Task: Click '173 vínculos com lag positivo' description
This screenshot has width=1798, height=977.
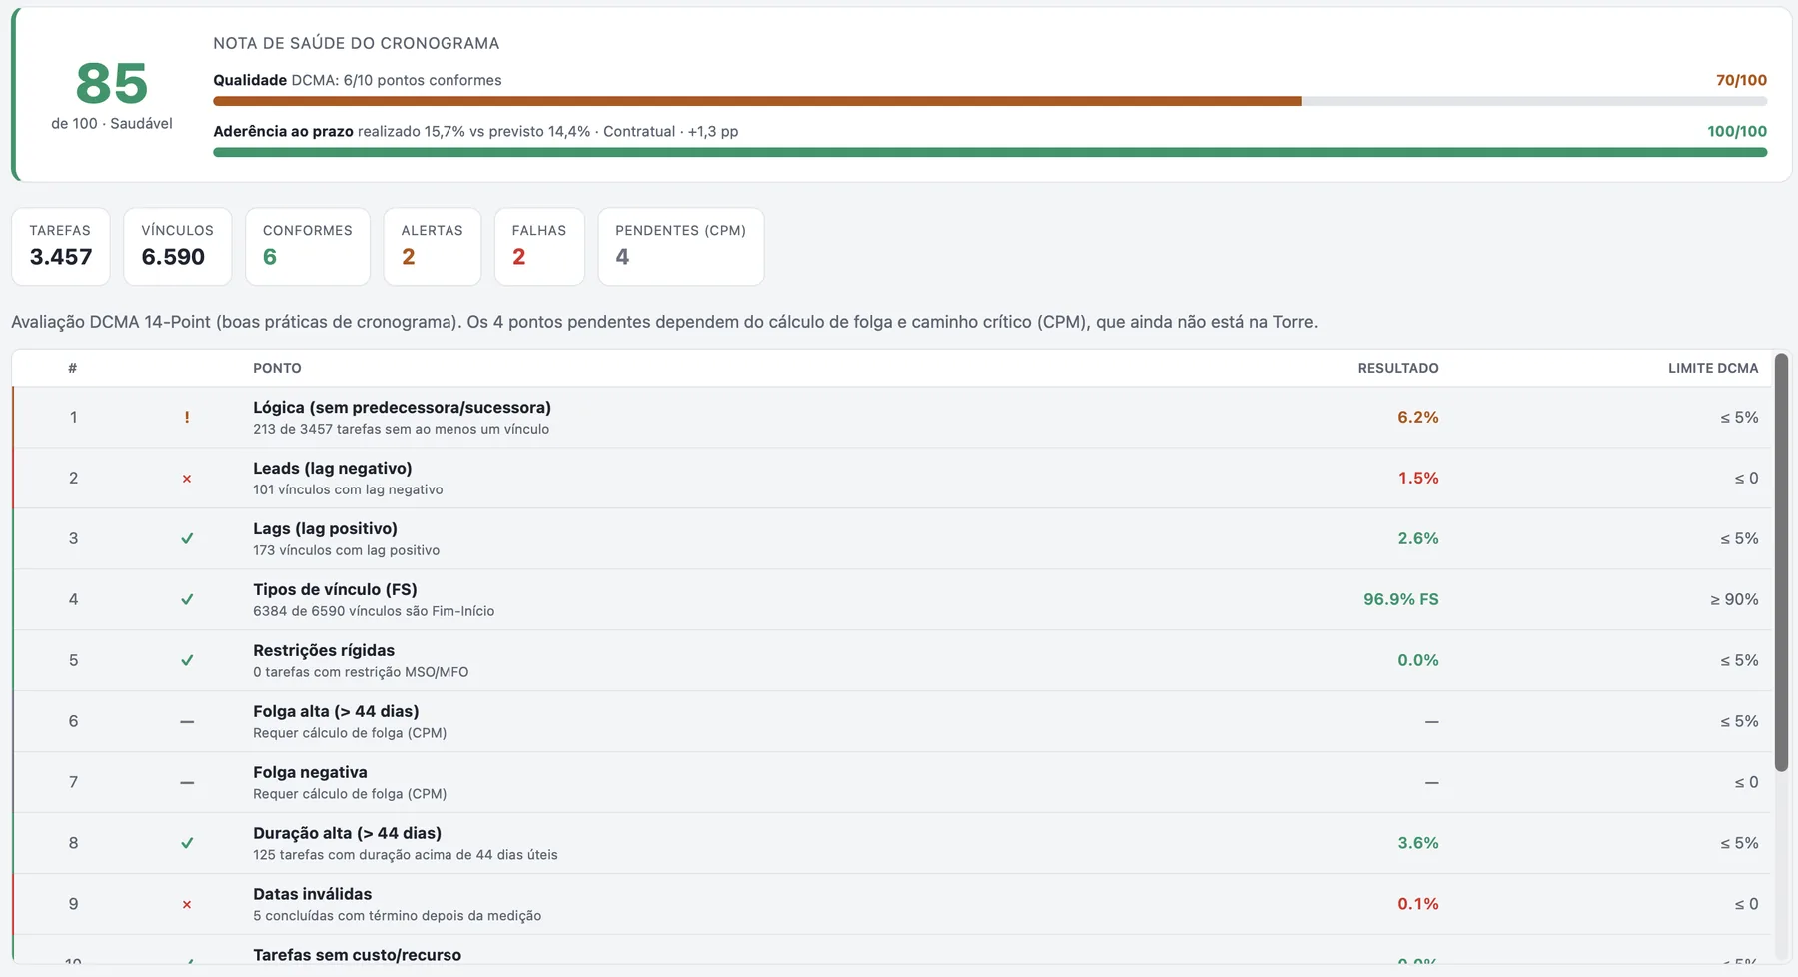Action: point(346,550)
